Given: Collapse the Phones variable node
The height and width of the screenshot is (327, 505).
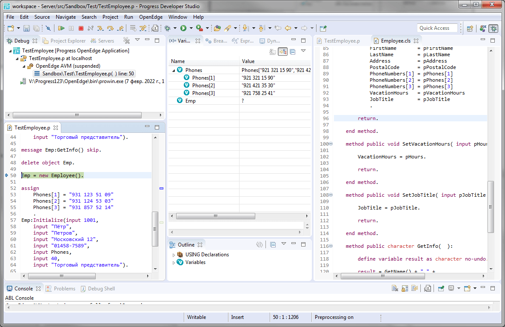Looking at the screenshot, I should pos(174,70).
